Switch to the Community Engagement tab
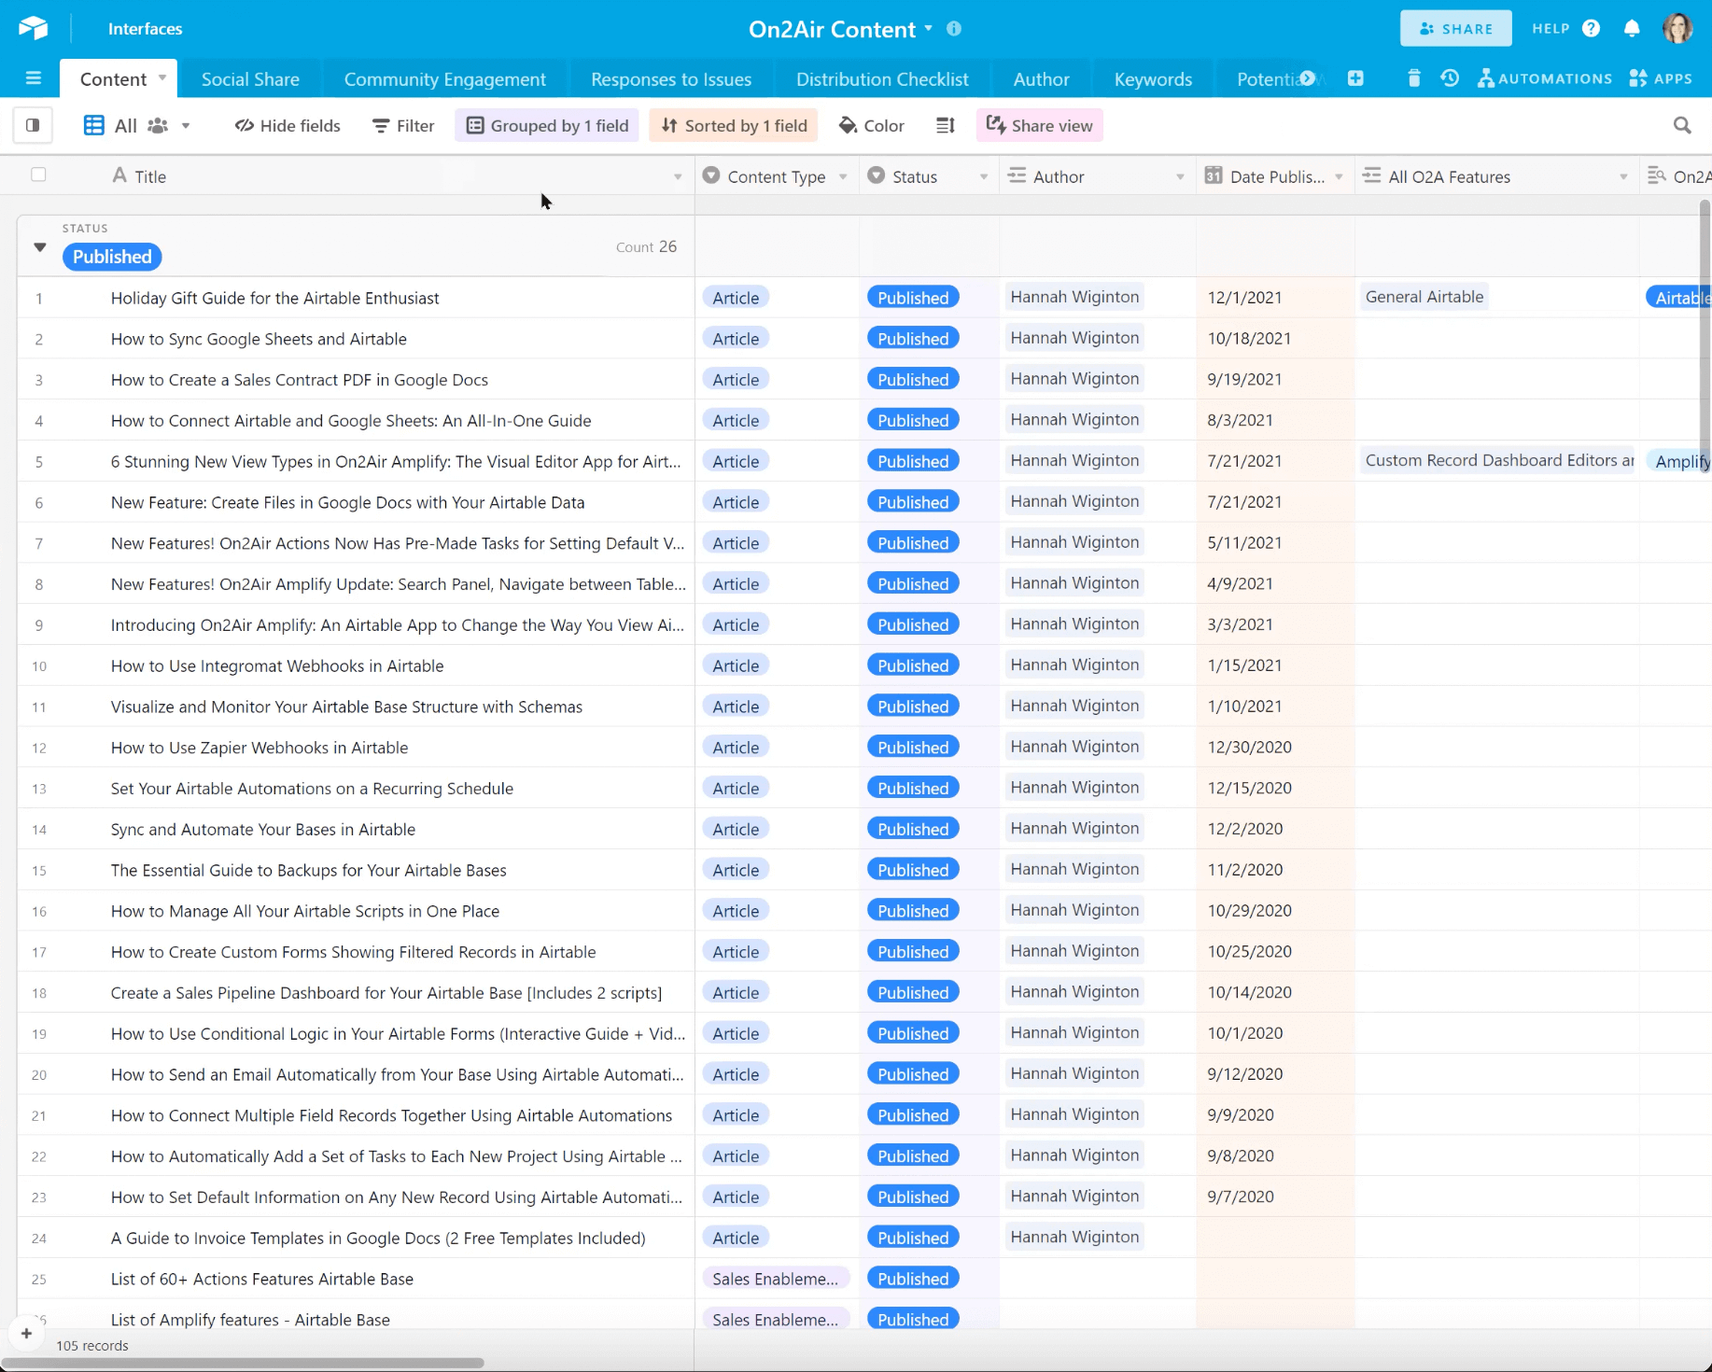1712x1372 pixels. coord(444,78)
